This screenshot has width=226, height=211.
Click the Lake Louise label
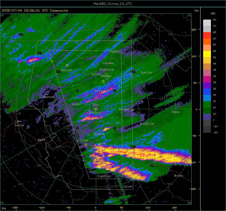pos(20,123)
